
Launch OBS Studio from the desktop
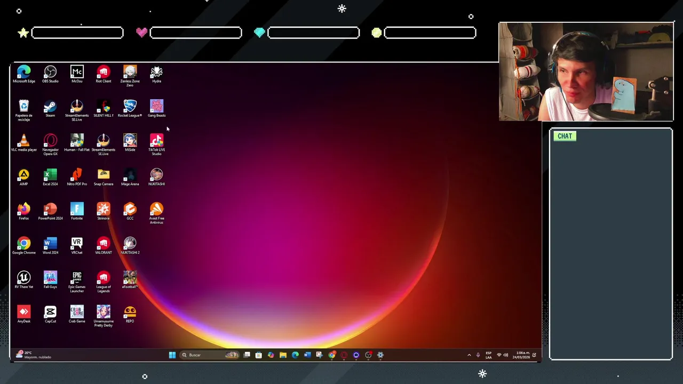[50, 74]
